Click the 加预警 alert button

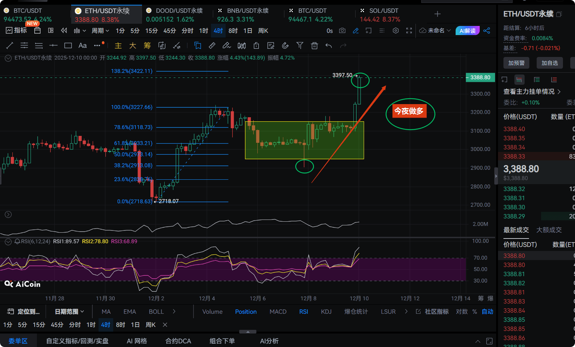click(516, 63)
